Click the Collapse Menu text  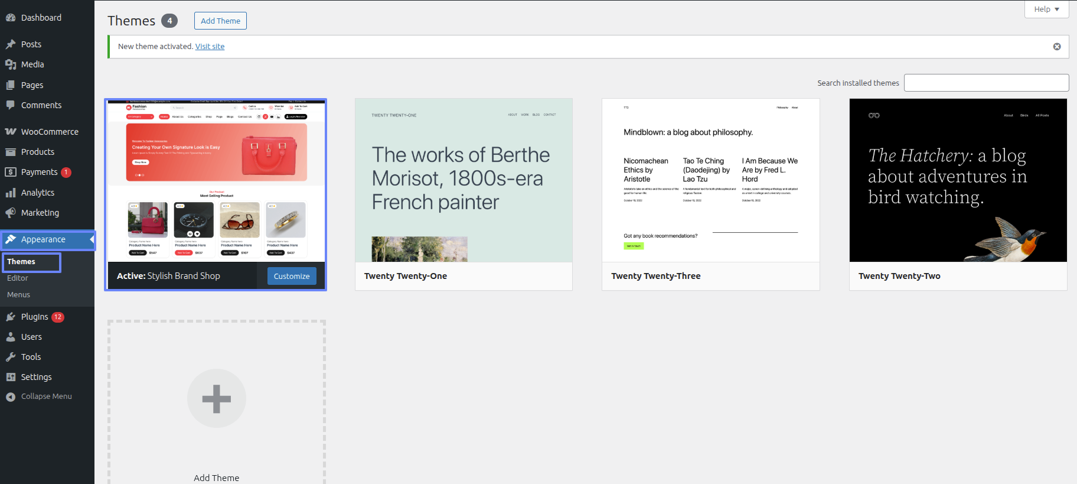click(x=47, y=397)
